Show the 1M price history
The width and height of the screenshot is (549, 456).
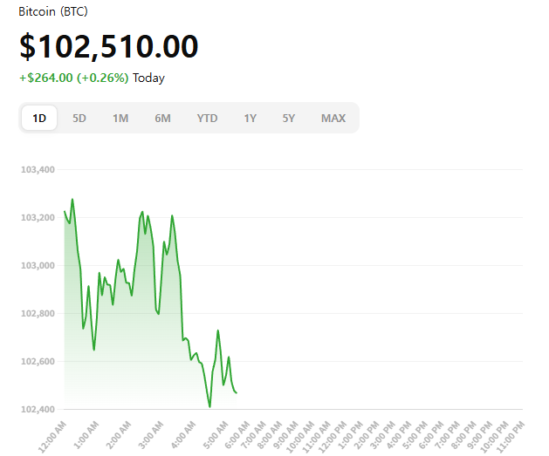(120, 119)
